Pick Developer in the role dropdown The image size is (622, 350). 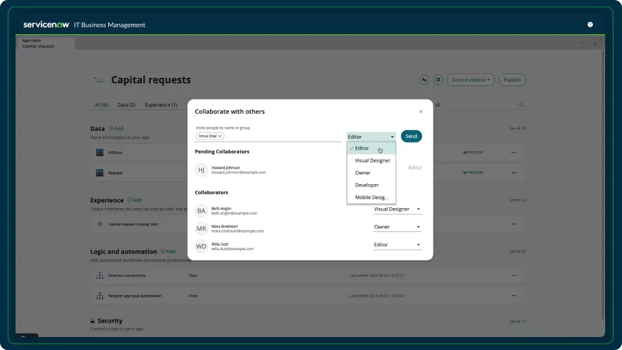click(x=367, y=185)
